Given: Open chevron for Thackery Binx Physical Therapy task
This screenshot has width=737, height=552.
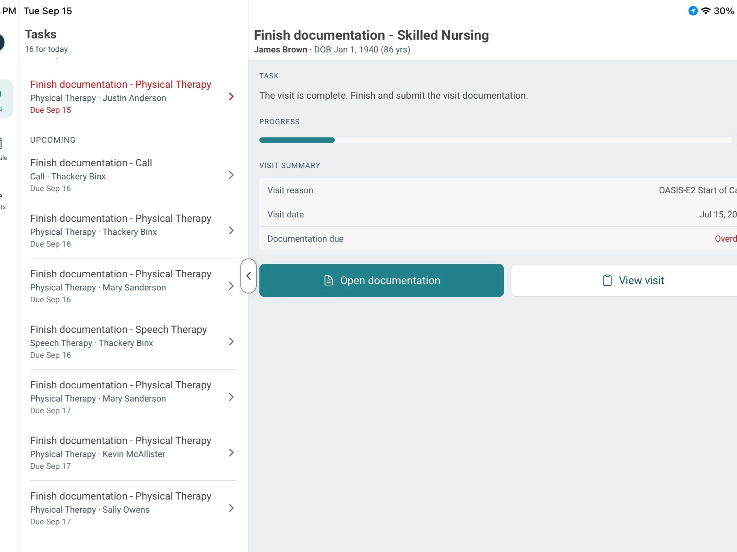Looking at the screenshot, I should coord(231,231).
